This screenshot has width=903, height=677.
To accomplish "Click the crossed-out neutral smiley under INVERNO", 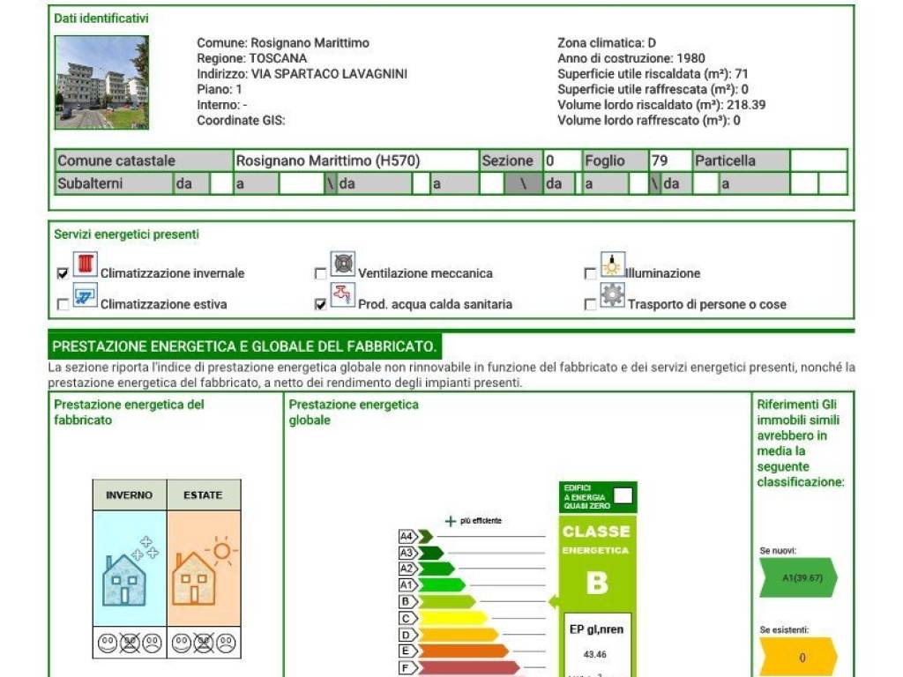I will click(x=130, y=643).
